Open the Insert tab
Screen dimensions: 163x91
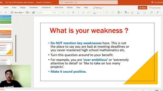pyautogui.click(x=6, y=8)
